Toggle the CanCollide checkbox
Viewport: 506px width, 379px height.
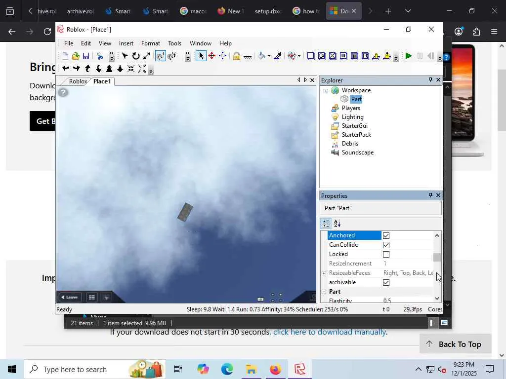point(386,245)
